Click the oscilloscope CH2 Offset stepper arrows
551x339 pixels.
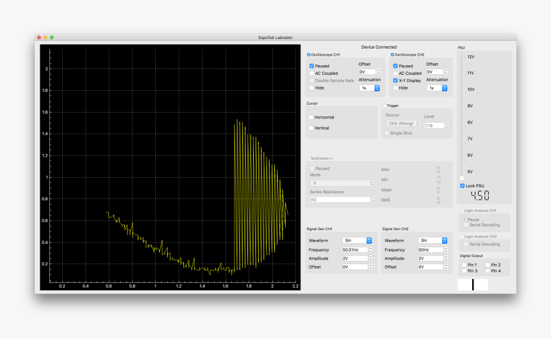[x=446, y=72]
